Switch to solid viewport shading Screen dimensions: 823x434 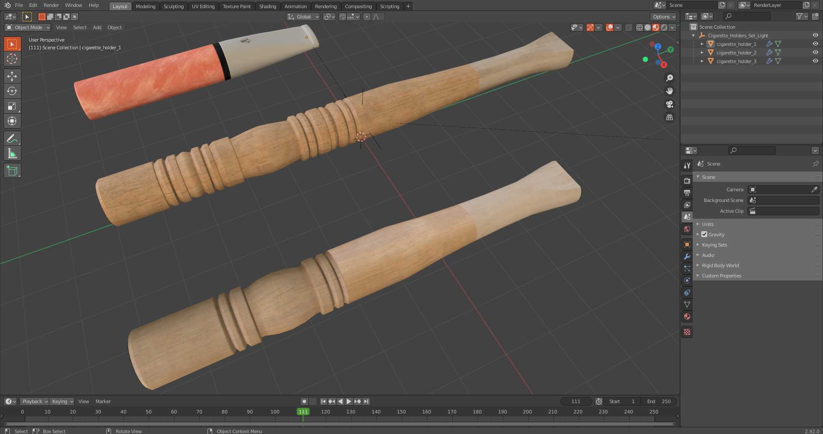click(x=647, y=27)
